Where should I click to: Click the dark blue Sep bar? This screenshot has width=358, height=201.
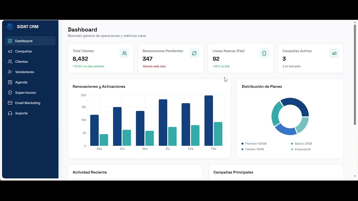pos(94,130)
